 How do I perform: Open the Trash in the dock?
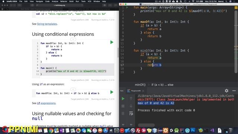231,131
